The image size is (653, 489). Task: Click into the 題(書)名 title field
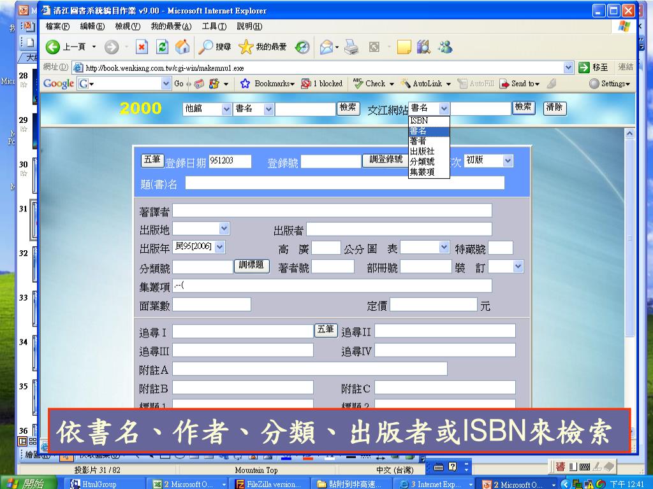click(x=345, y=183)
